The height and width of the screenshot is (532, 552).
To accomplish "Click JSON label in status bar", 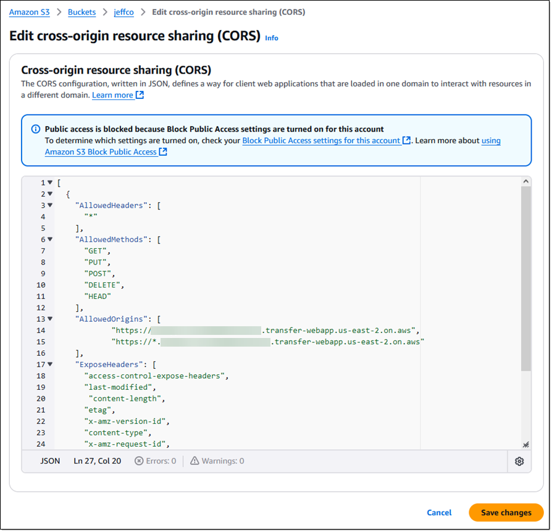I will click(50, 461).
